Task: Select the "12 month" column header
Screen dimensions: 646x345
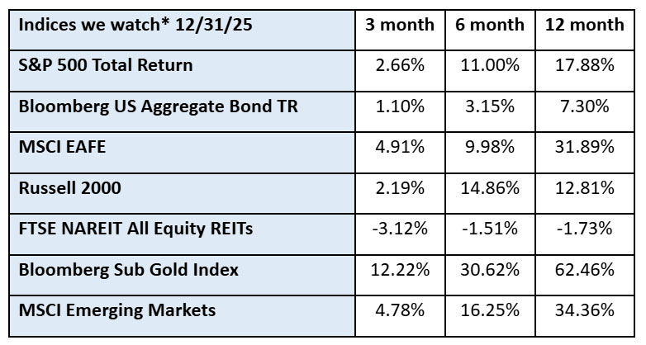Action: point(584,25)
